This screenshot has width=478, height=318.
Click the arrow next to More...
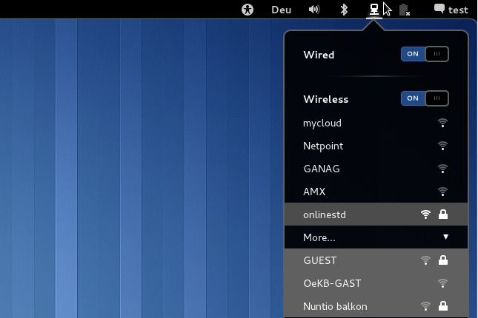pyautogui.click(x=446, y=237)
